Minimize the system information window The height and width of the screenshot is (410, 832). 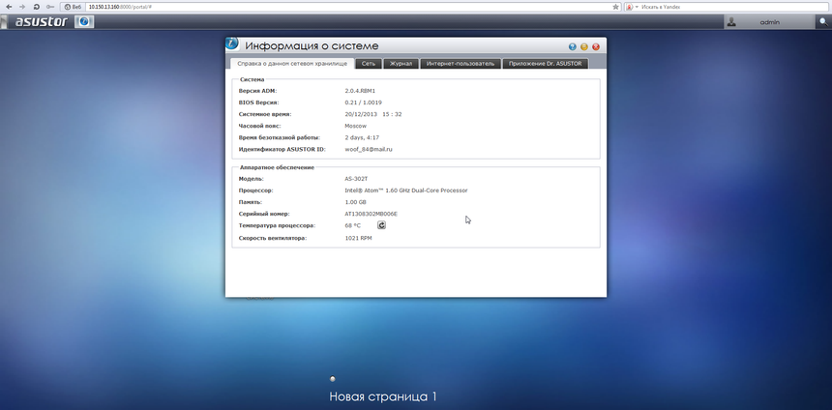pos(584,46)
